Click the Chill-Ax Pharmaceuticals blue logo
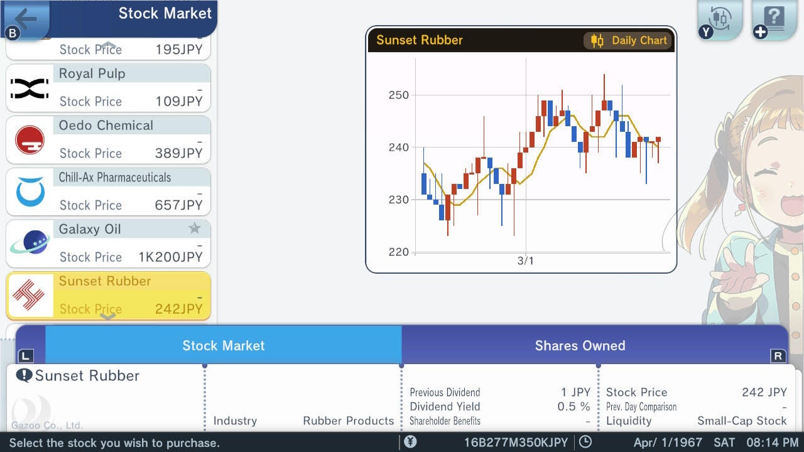The height and width of the screenshot is (452, 804). coord(30,192)
